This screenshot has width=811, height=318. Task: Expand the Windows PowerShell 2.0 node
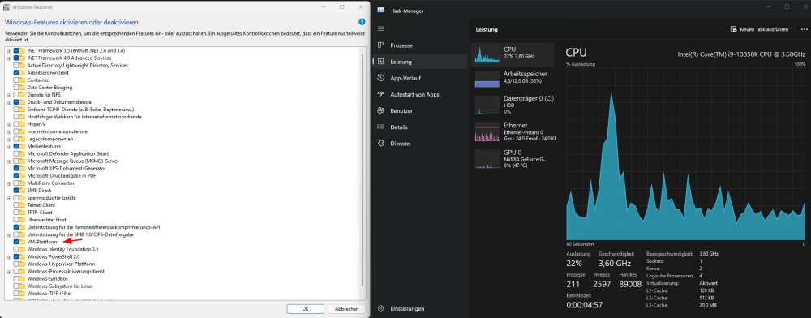[x=9, y=256]
